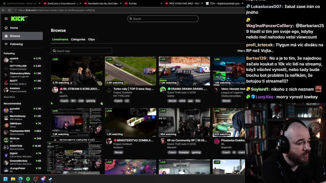Expand the Following list with Show More
This screenshot has height=183, width=326.
click(x=9, y=97)
